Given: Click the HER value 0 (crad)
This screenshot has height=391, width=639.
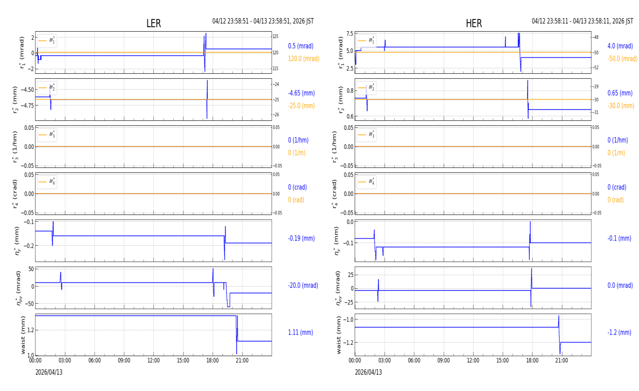Looking at the screenshot, I should point(617,187).
